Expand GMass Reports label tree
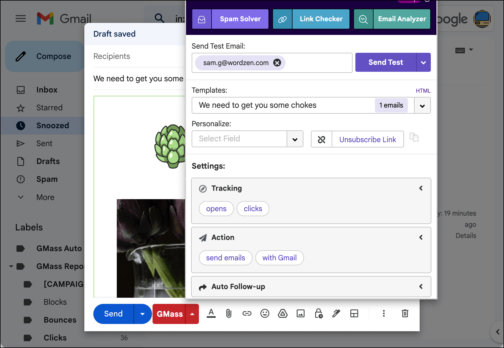The width and height of the screenshot is (504, 348). 11,266
